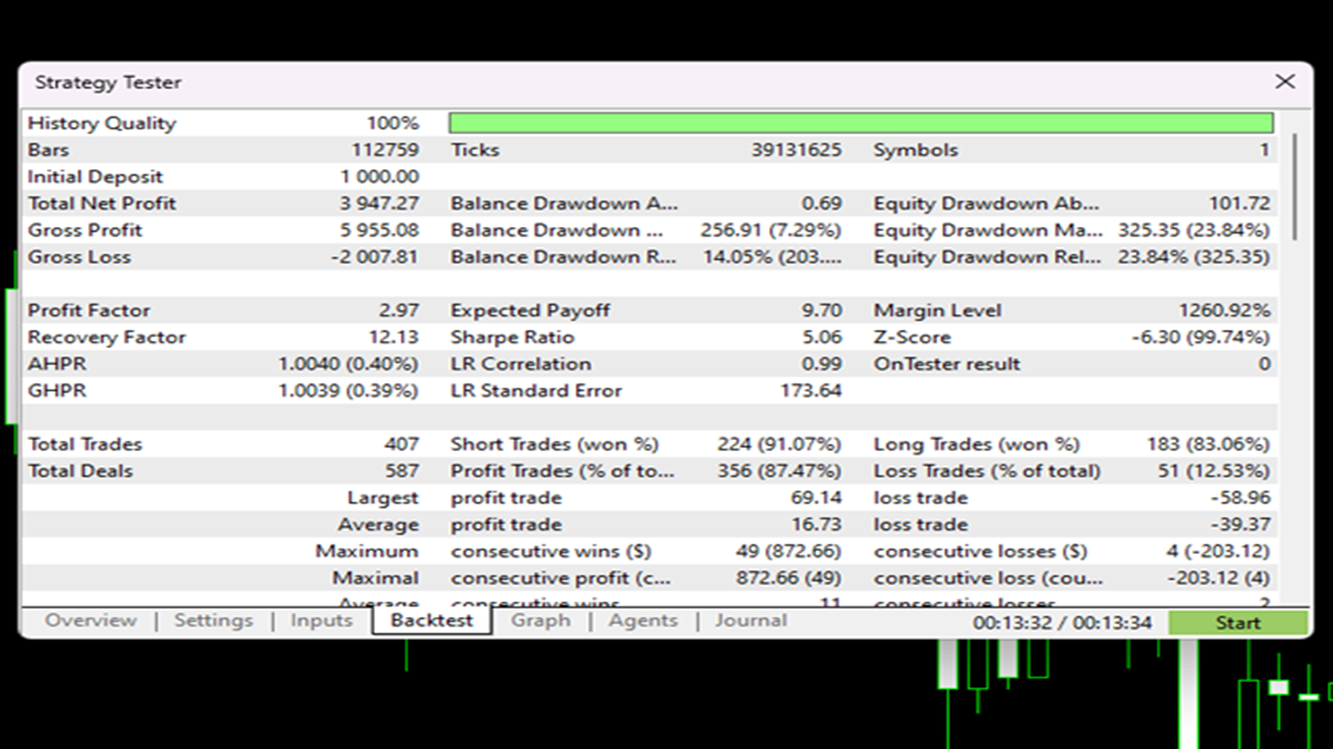
Task: Click the vertical scrollbar thumb
Action: coord(1294,187)
